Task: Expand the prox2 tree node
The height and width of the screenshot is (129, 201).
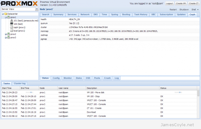Action: click(x=6, y=34)
